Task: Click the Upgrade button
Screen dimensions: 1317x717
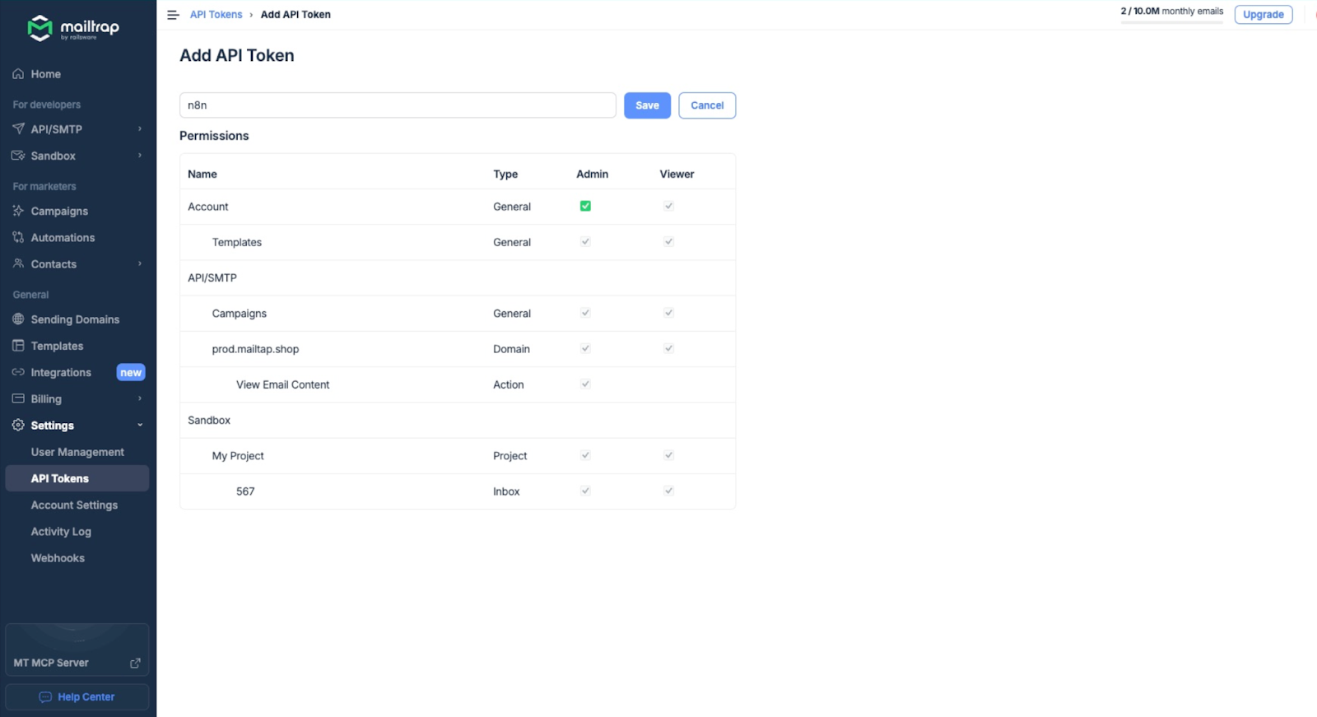Action: (1263, 15)
